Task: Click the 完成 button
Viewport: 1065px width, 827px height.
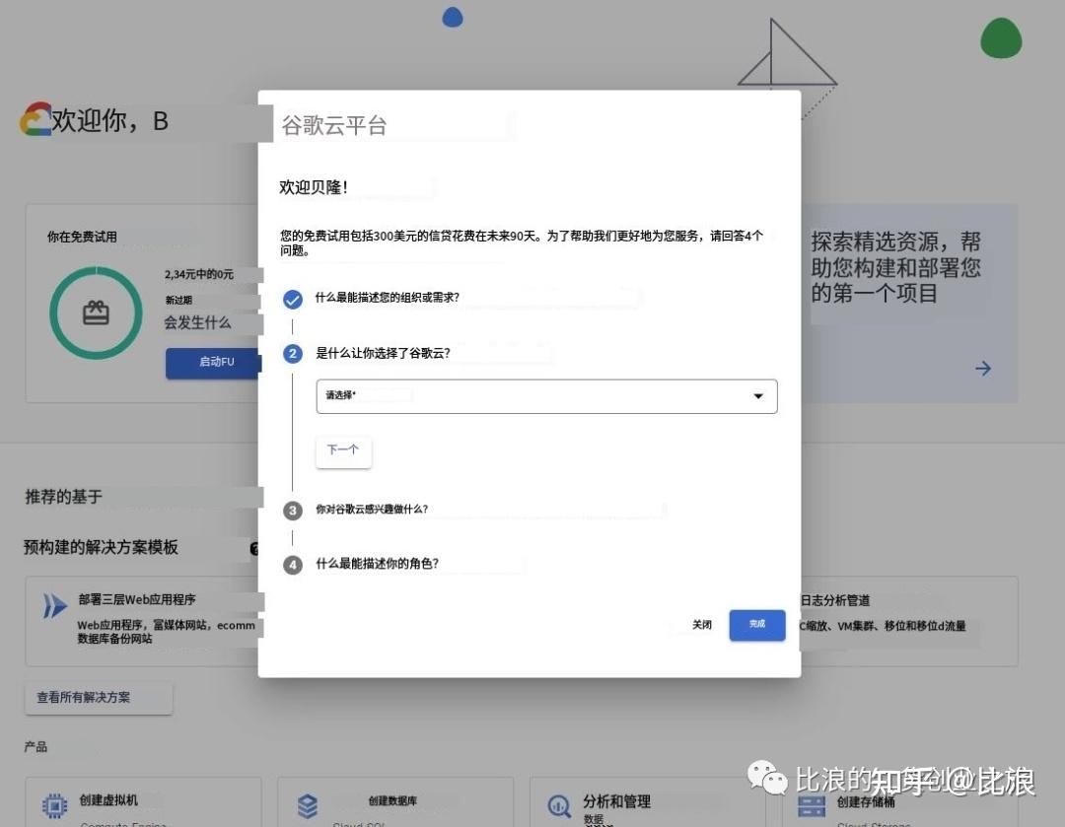Action: [x=757, y=625]
